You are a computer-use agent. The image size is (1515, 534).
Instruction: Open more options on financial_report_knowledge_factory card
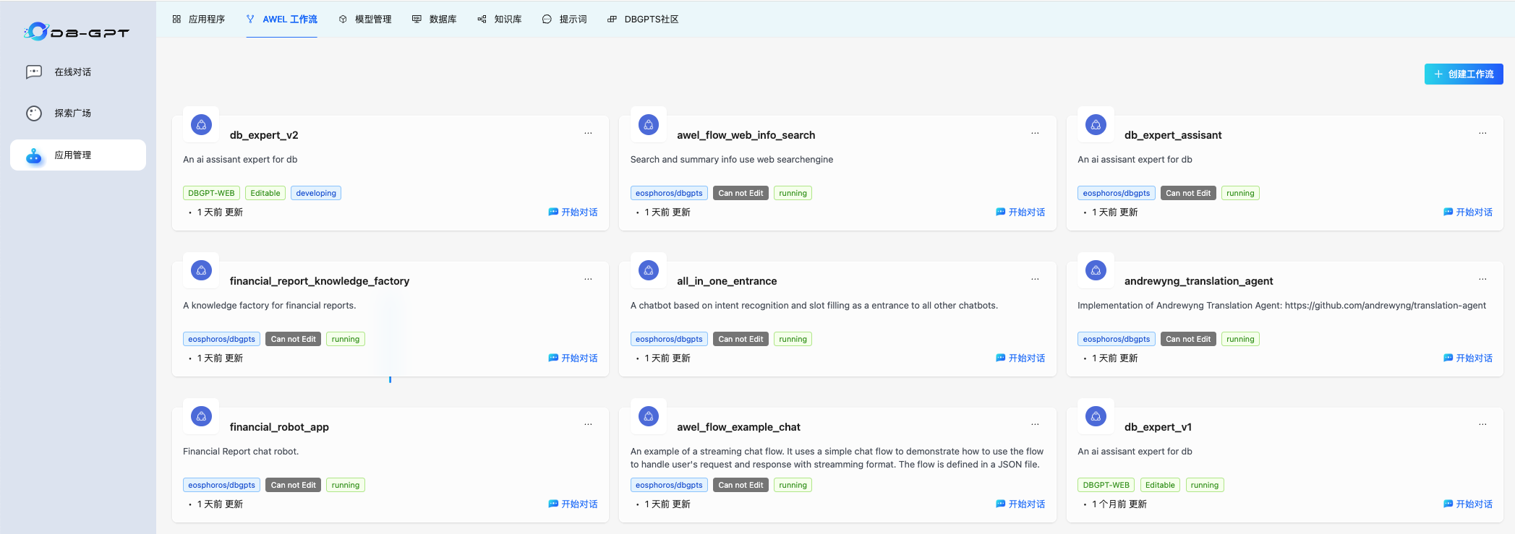[x=589, y=279]
